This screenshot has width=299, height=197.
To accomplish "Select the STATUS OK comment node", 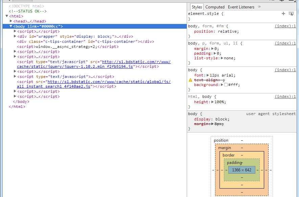I will click(28, 11).
